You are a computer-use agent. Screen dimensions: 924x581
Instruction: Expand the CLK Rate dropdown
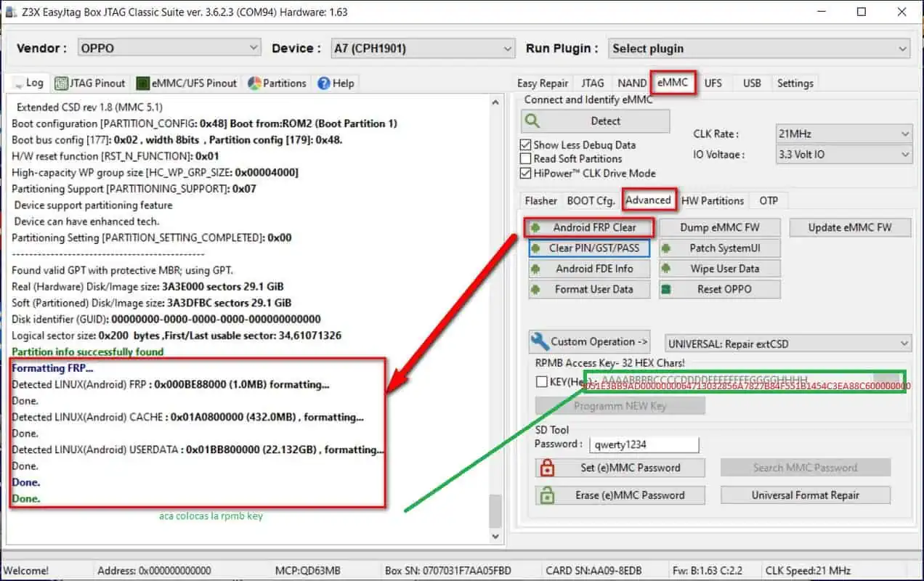click(x=843, y=134)
